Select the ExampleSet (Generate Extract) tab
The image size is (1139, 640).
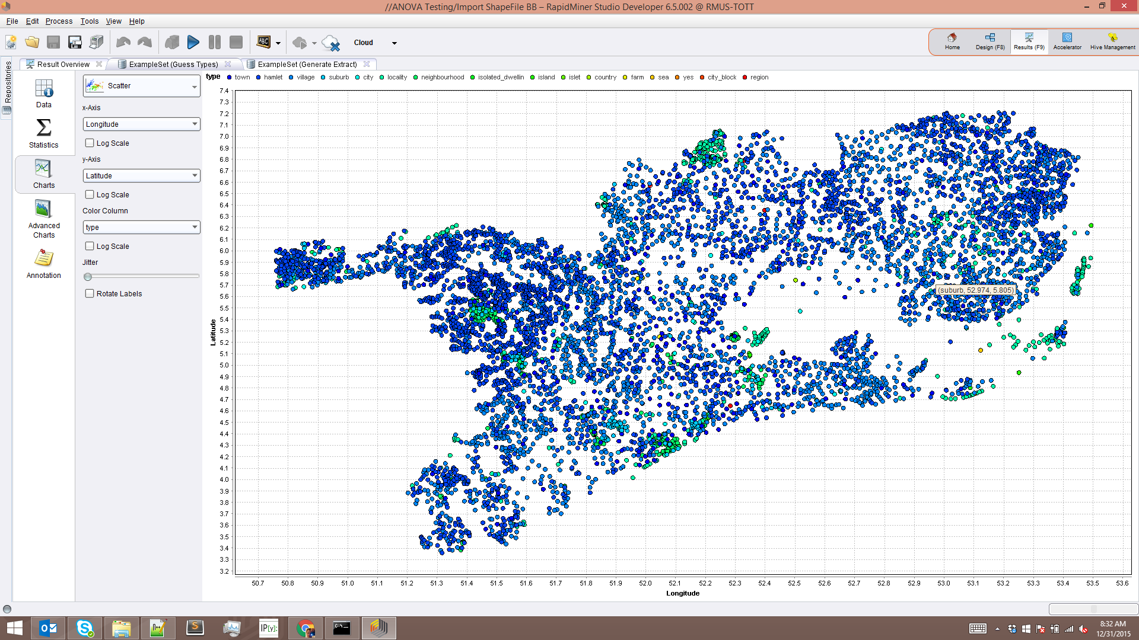click(x=307, y=64)
